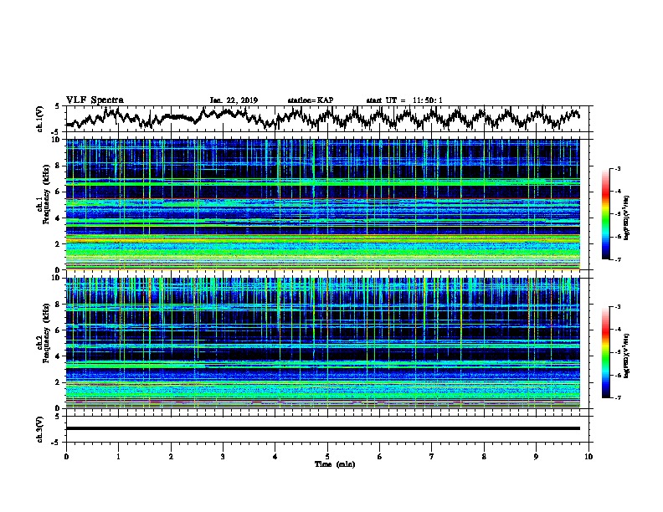Click the 'ch.1(V)' waveform axis label

(x=39, y=119)
